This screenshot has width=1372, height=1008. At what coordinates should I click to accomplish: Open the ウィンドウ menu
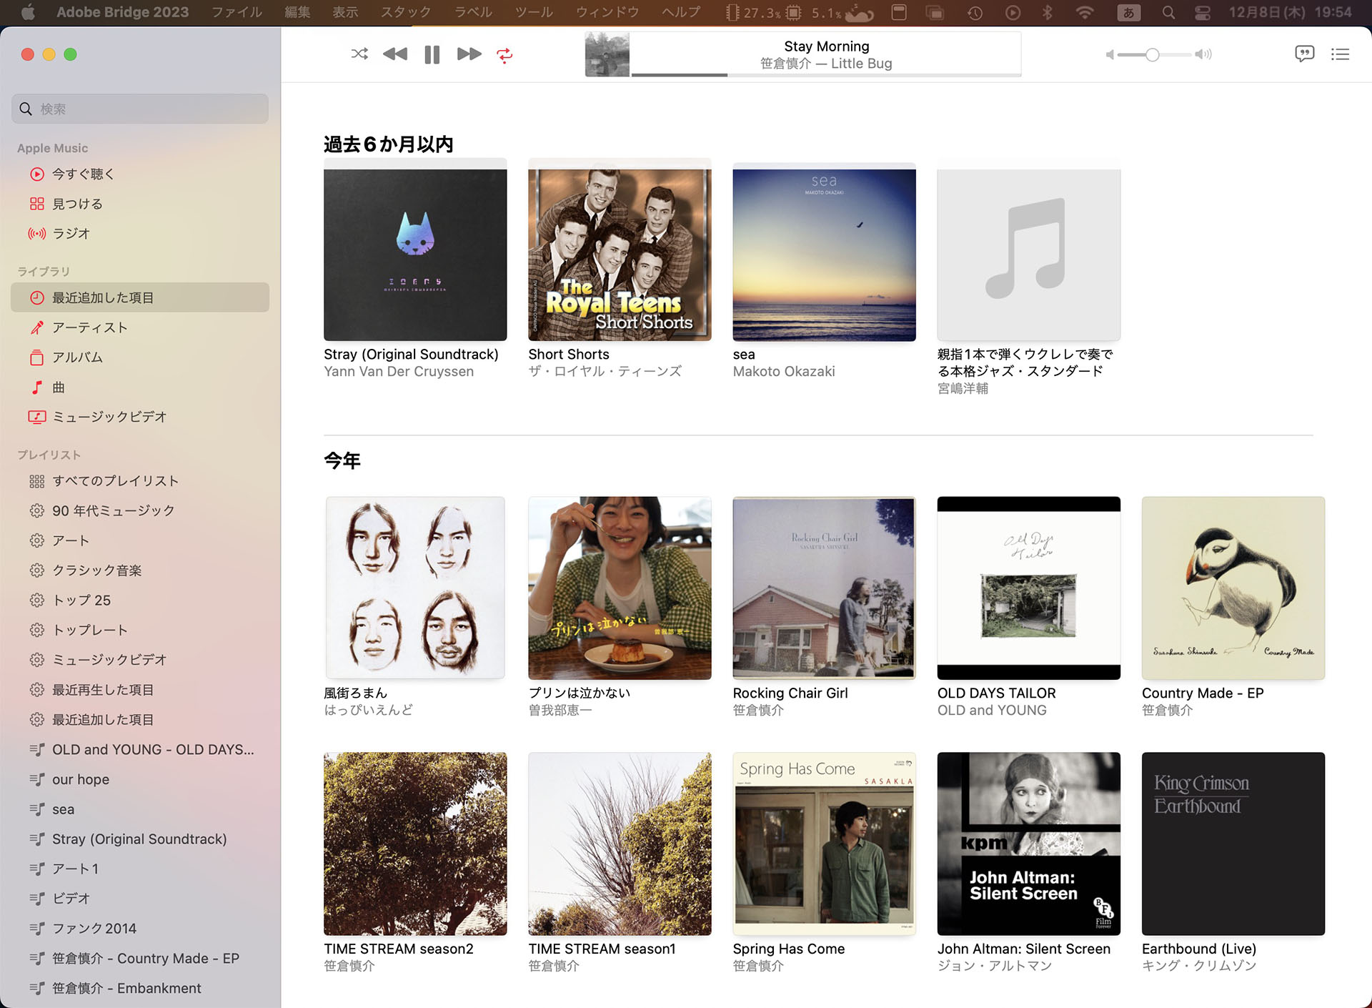coord(607,12)
